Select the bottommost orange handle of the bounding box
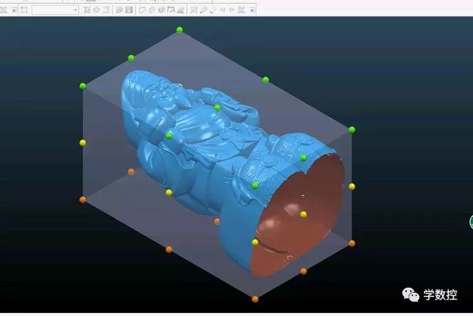 coord(255,299)
